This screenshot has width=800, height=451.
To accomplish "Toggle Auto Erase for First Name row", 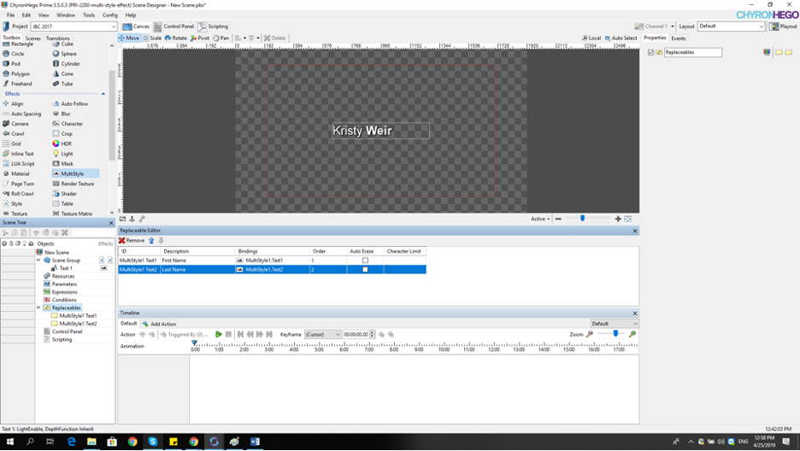I will point(365,261).
